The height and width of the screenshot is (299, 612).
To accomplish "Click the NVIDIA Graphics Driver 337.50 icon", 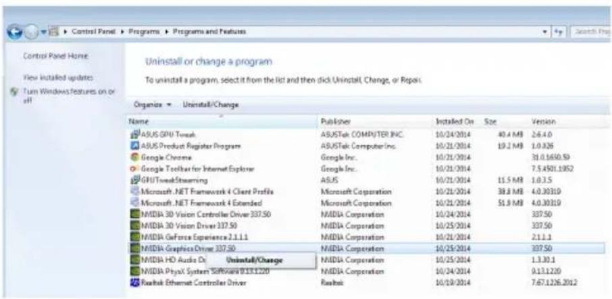I will pos(134,248).
